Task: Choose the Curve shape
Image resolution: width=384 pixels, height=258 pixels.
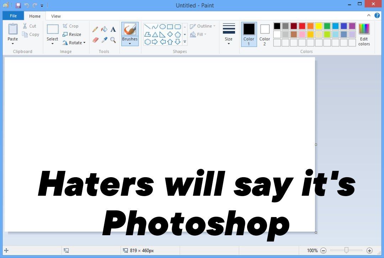Action: click(x=155, y=27)
